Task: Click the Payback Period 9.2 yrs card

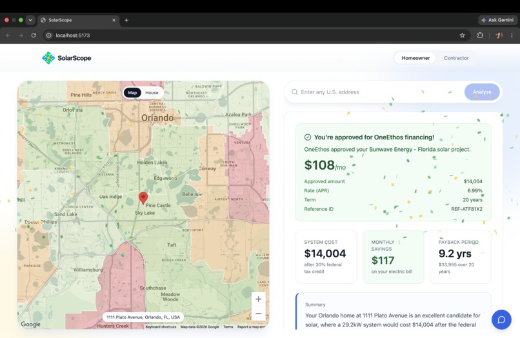Action: [460, 257]
